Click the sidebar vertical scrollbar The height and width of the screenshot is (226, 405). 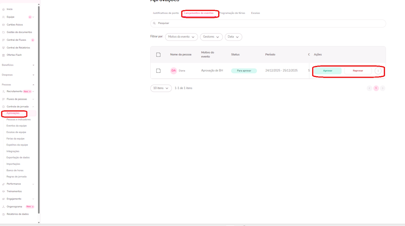click(39, 110)
